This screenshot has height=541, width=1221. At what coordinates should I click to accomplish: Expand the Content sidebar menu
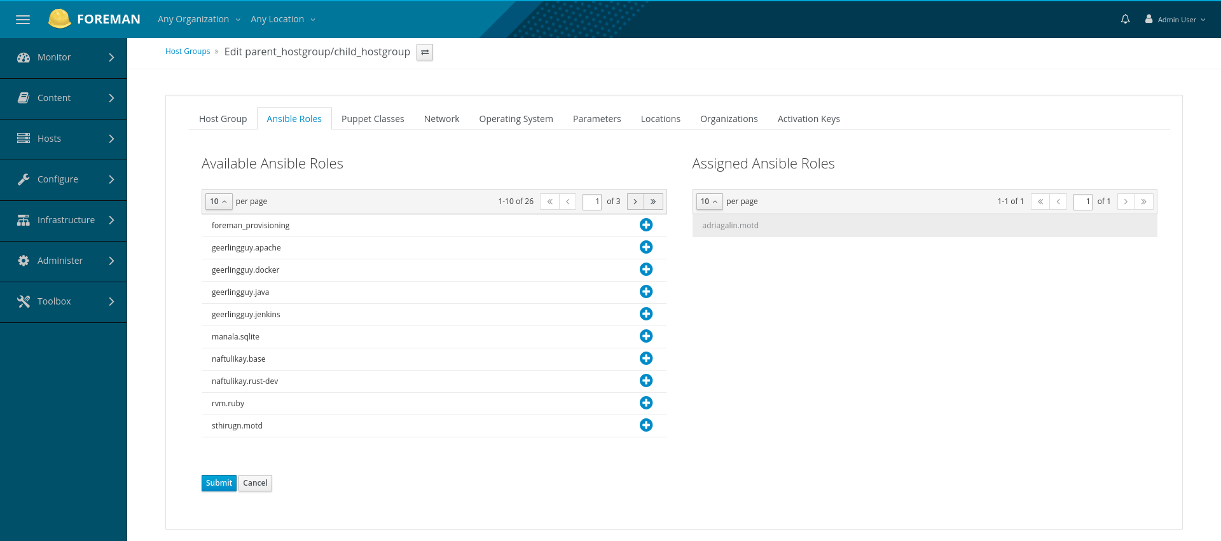tap(64, 99)
